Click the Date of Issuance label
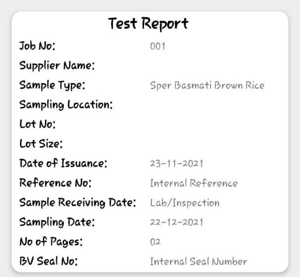Viewport: 300px width, 277px height. pyautogui.click(x=63, y=163)
